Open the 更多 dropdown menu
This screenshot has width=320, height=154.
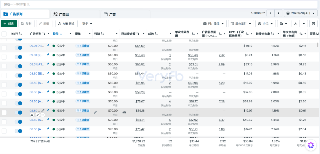pos(87,23)
